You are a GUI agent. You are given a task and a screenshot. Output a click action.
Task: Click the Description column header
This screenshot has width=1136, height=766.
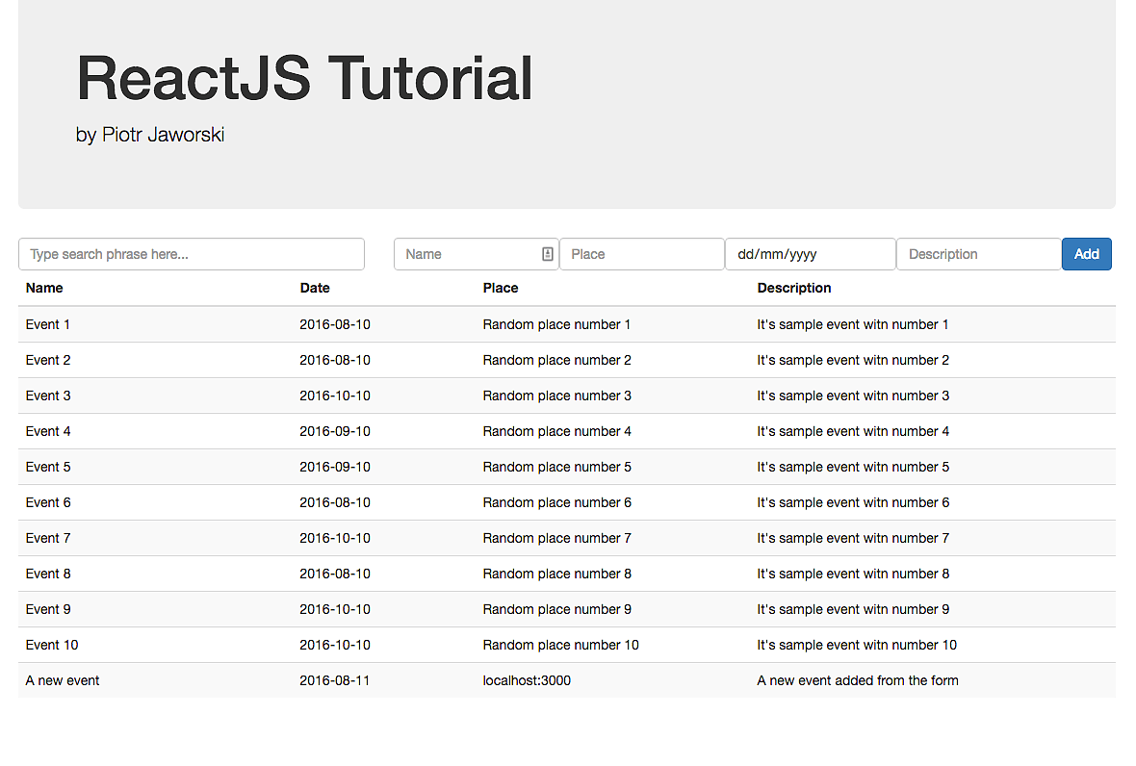coord(794,288)
